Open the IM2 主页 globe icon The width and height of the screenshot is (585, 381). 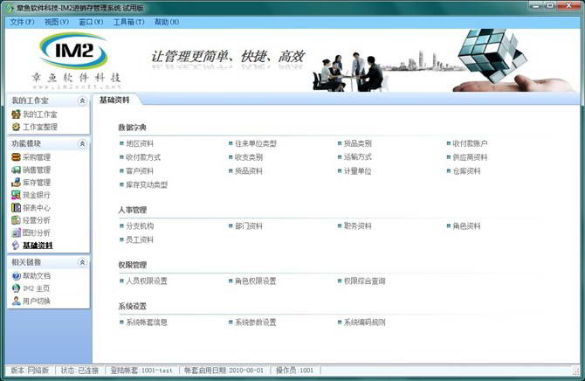click(16, 288)
